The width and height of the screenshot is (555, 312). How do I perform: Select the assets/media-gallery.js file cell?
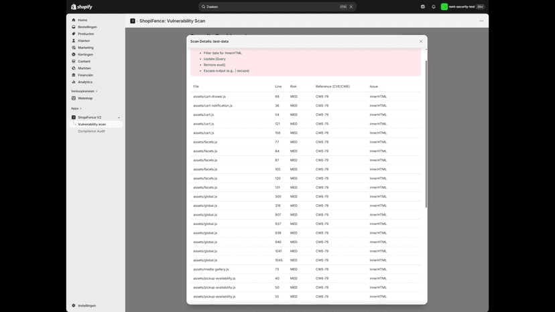click(x=211, y=269)
